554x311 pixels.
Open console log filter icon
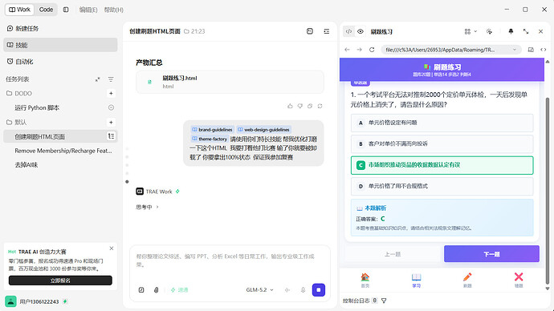pos(384,301)
